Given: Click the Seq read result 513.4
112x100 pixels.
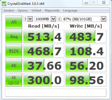Looking at the screenshot, I should click(44, 36).
